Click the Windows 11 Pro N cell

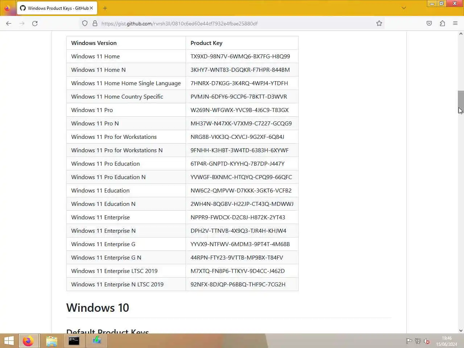tap(126, 123)
